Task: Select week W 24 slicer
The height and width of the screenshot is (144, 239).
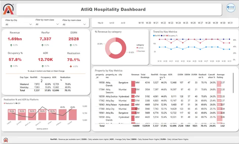Action: pyautogui.click(x=178, y=23)
